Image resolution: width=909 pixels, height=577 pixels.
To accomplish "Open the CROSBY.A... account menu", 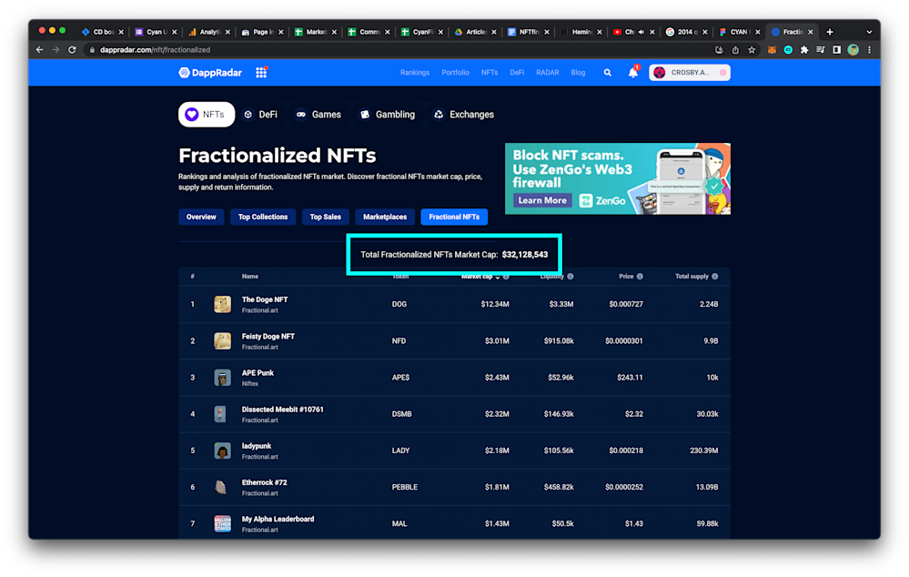I will pyautogui.click(x=690, y=73).
